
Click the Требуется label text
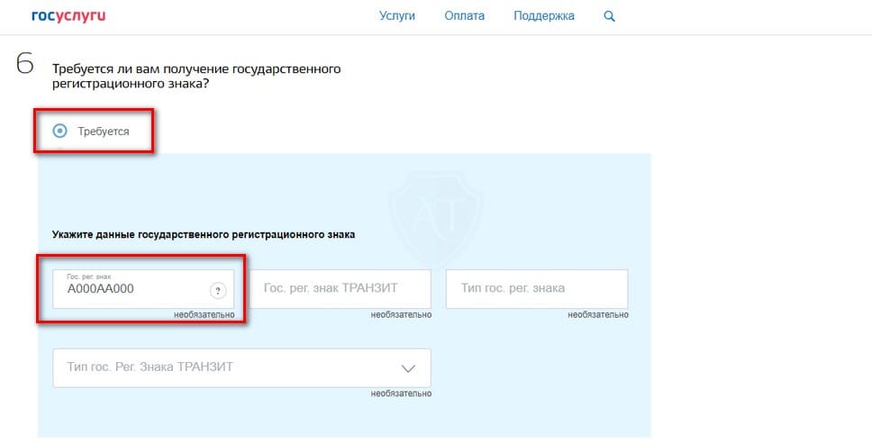point(103,131)
